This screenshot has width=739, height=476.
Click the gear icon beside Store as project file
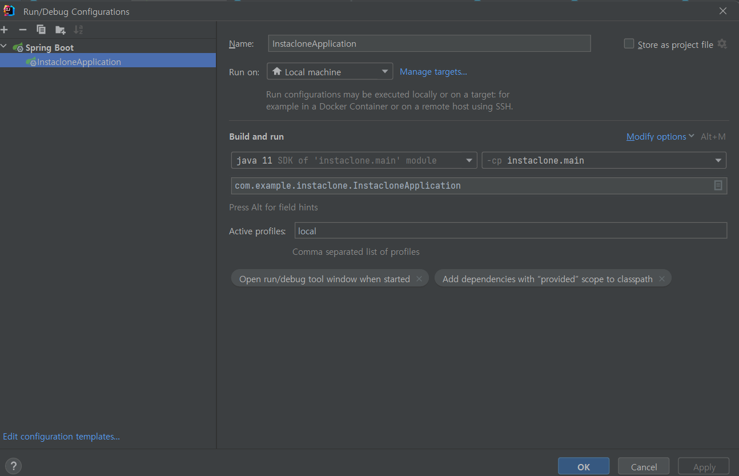point(722,44)
